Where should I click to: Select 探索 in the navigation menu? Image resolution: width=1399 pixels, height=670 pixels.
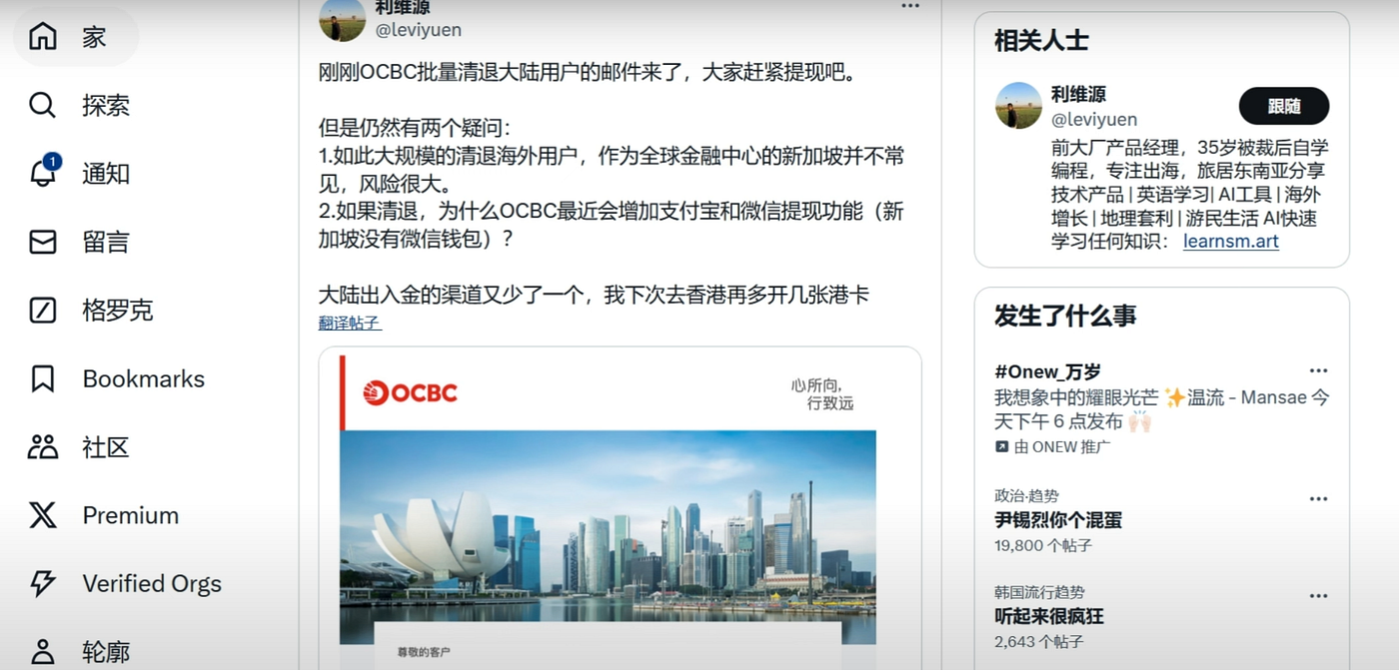(106, 105)
